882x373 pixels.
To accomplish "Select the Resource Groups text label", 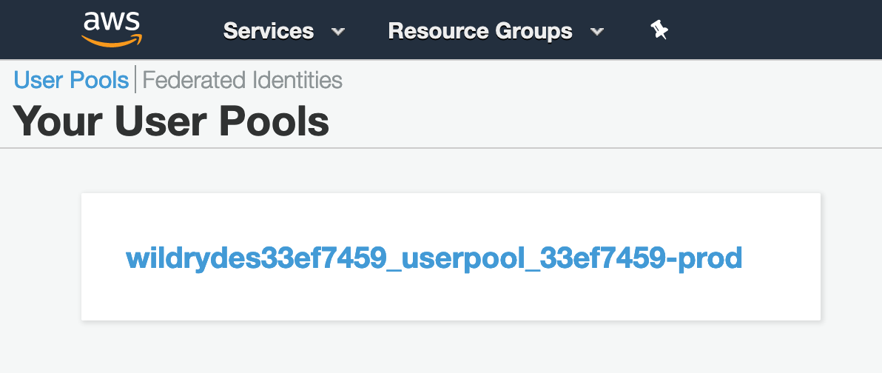I will [x=480, y=30].
